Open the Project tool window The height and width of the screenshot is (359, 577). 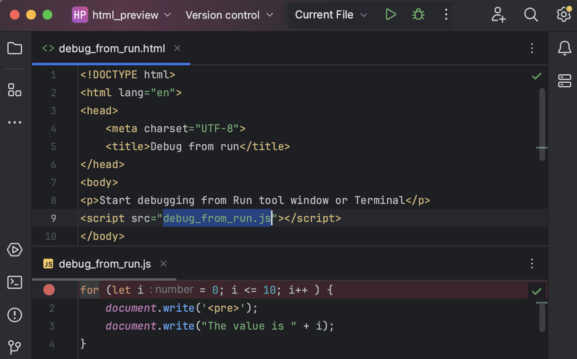coord(15,48)
